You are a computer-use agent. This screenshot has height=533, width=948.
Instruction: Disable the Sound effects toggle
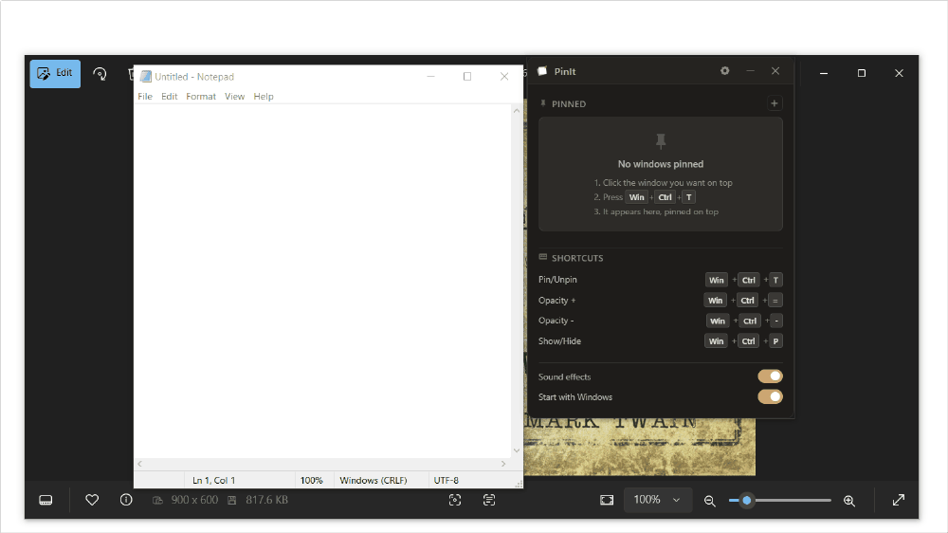point(770,377)
